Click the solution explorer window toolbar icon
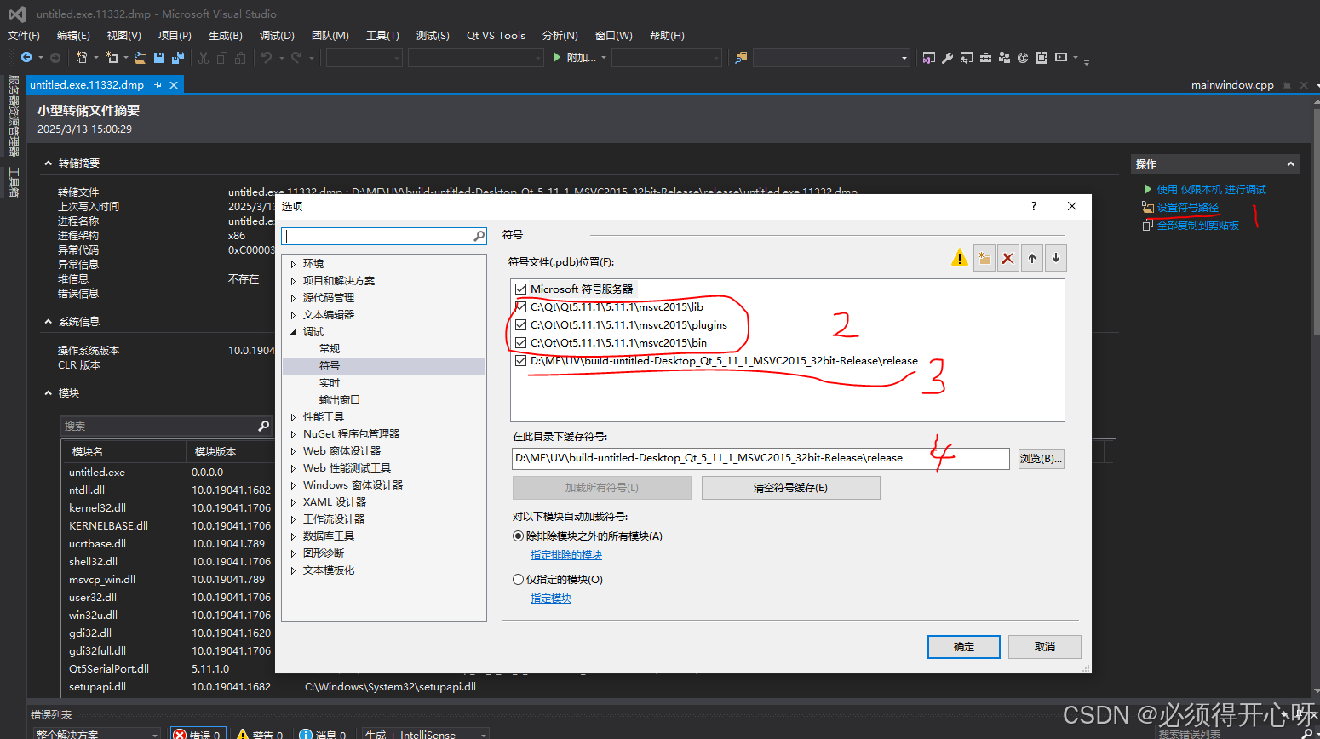 (928, 57)
